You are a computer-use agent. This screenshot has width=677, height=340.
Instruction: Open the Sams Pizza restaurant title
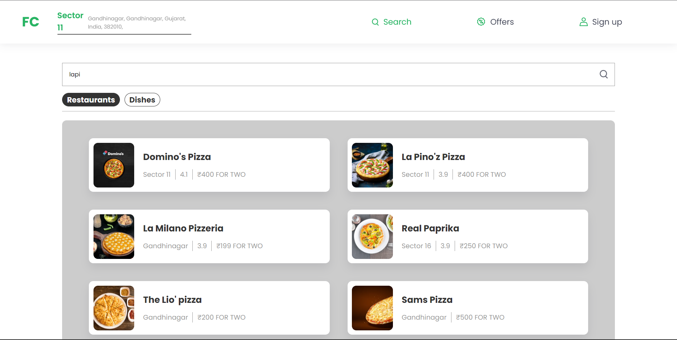pyautogui.click(x=427, y=300)
